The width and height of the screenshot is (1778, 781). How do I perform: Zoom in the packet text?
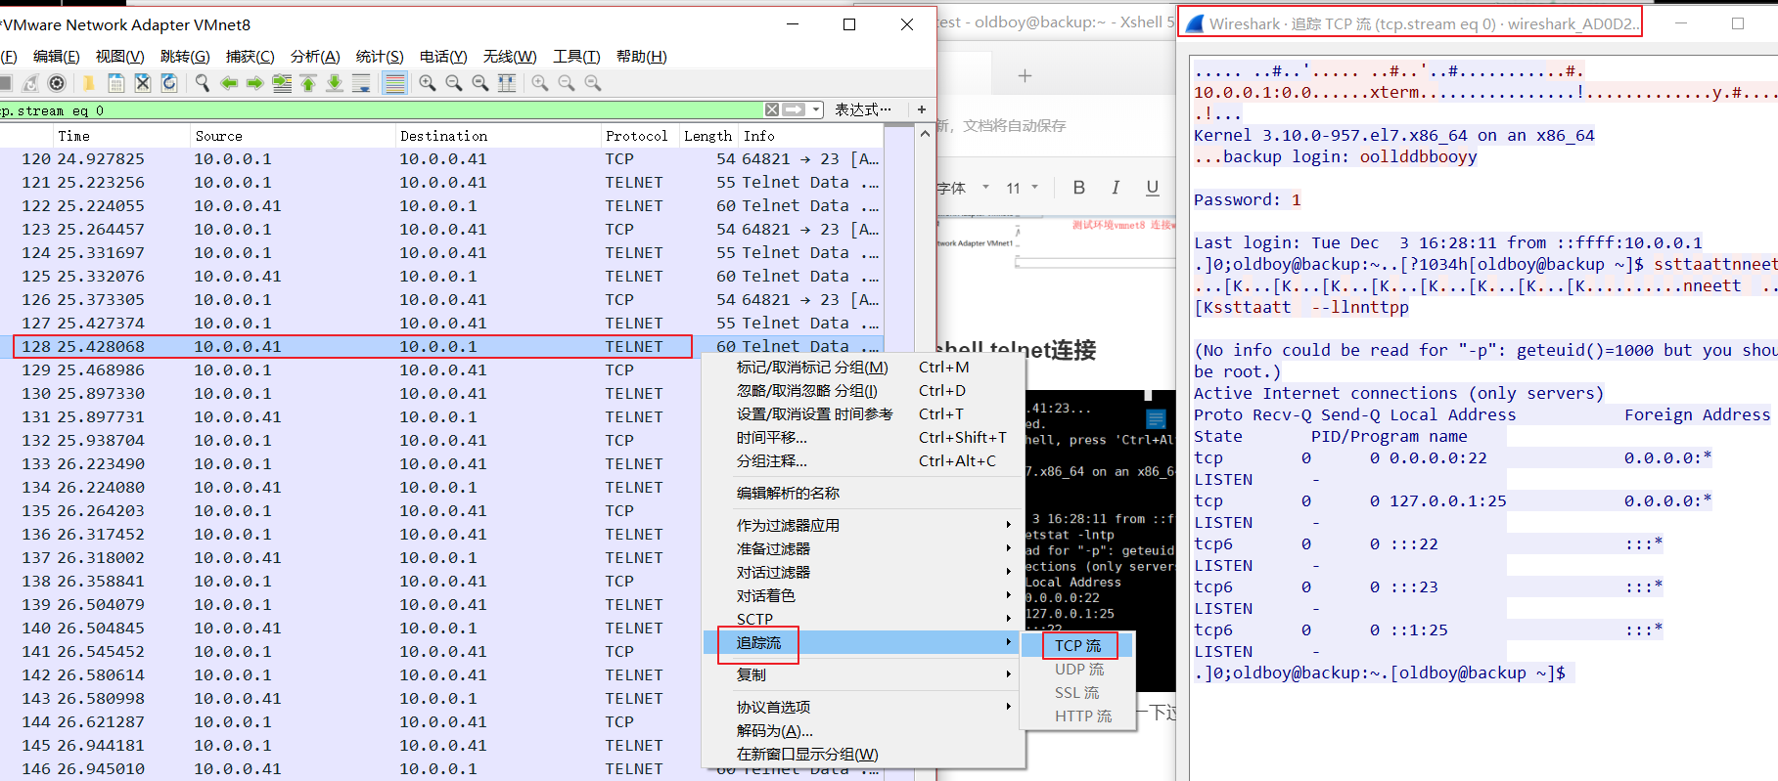pos(428,83)
